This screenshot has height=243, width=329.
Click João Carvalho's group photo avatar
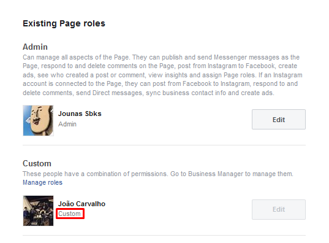tap(38, 210)
